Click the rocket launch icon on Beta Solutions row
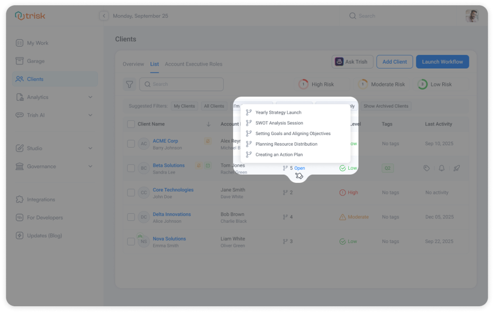 coord(457,168)
